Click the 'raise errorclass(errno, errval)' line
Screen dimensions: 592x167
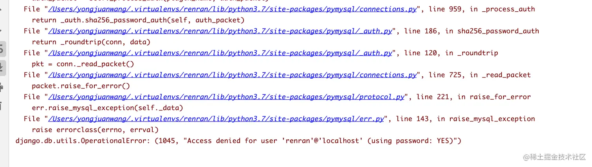pos(95,130)
